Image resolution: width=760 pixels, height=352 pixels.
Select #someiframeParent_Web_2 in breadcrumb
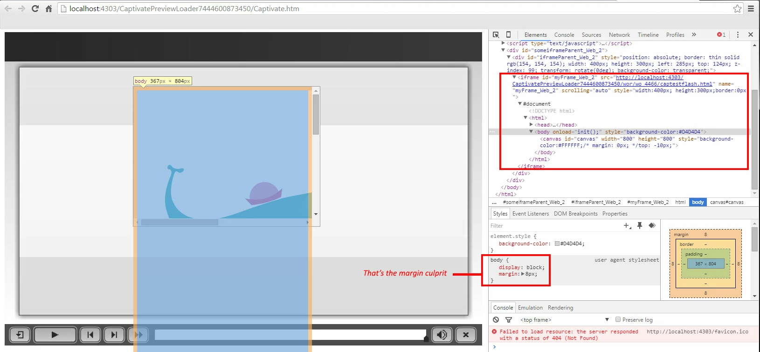[x=534, y=202]
